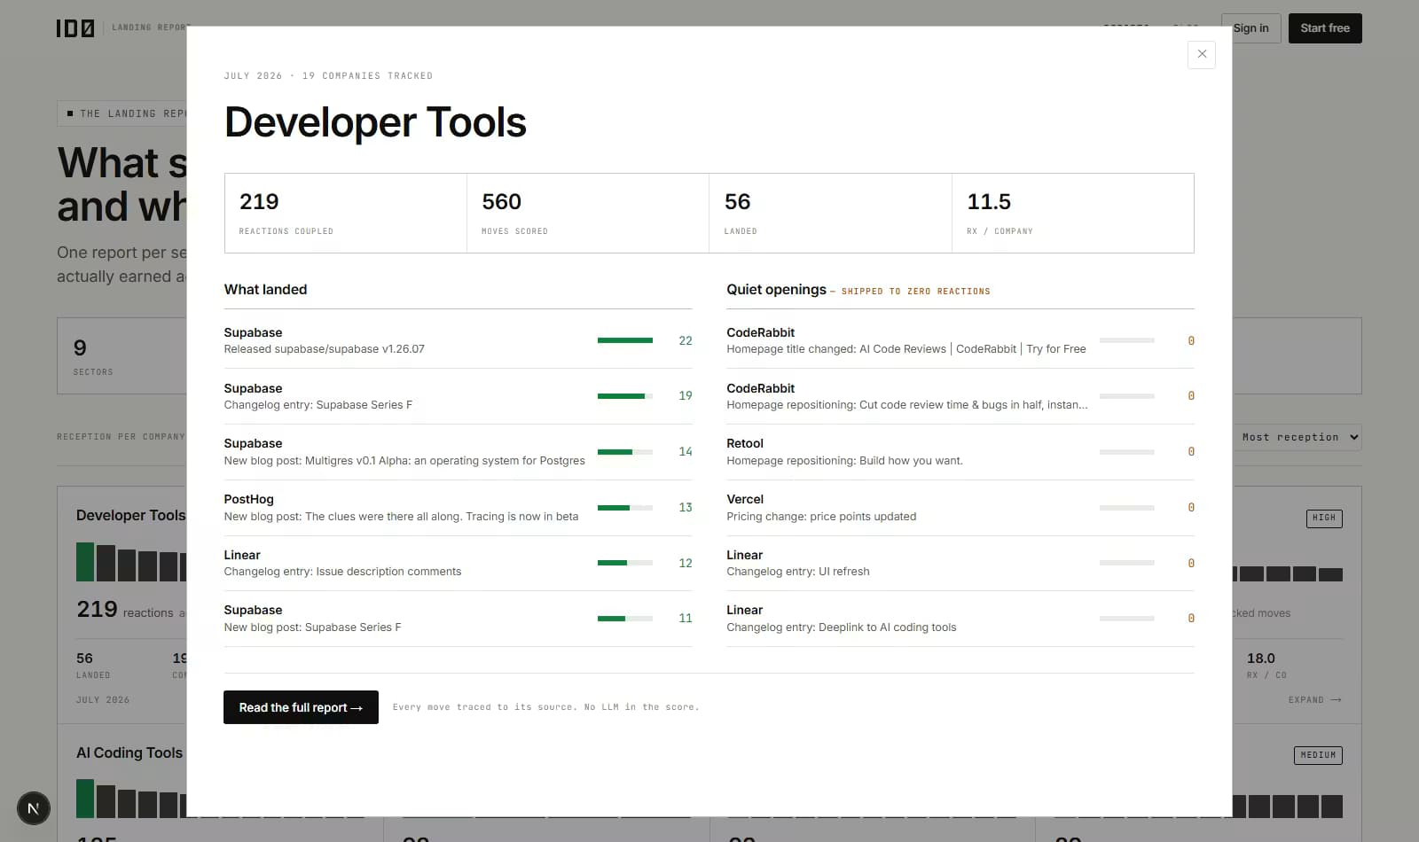Select Linear Issue description comments entry

pyautogui.click(x=458, y=563)
